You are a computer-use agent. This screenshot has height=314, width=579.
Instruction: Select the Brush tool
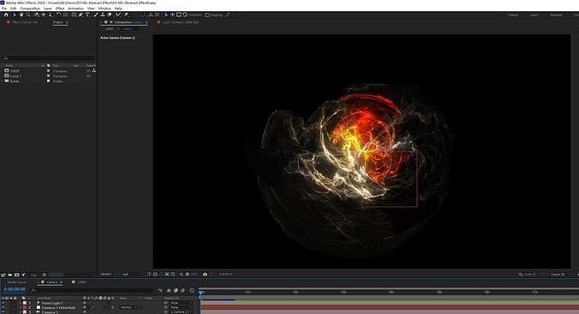96,15
